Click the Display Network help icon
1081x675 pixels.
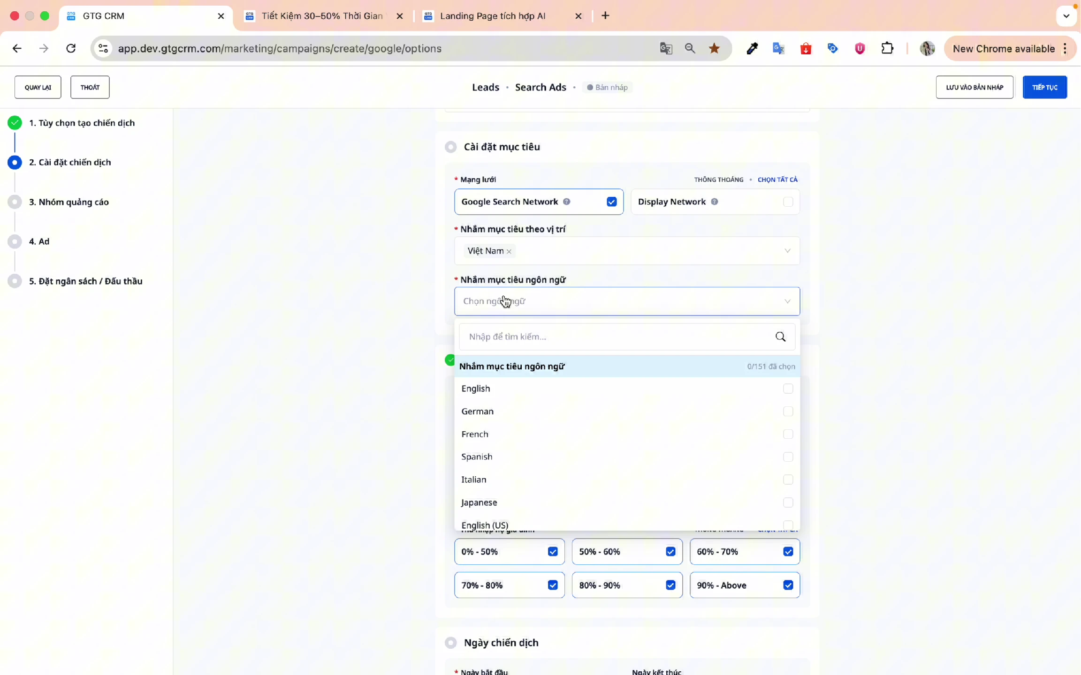point(714,202)
